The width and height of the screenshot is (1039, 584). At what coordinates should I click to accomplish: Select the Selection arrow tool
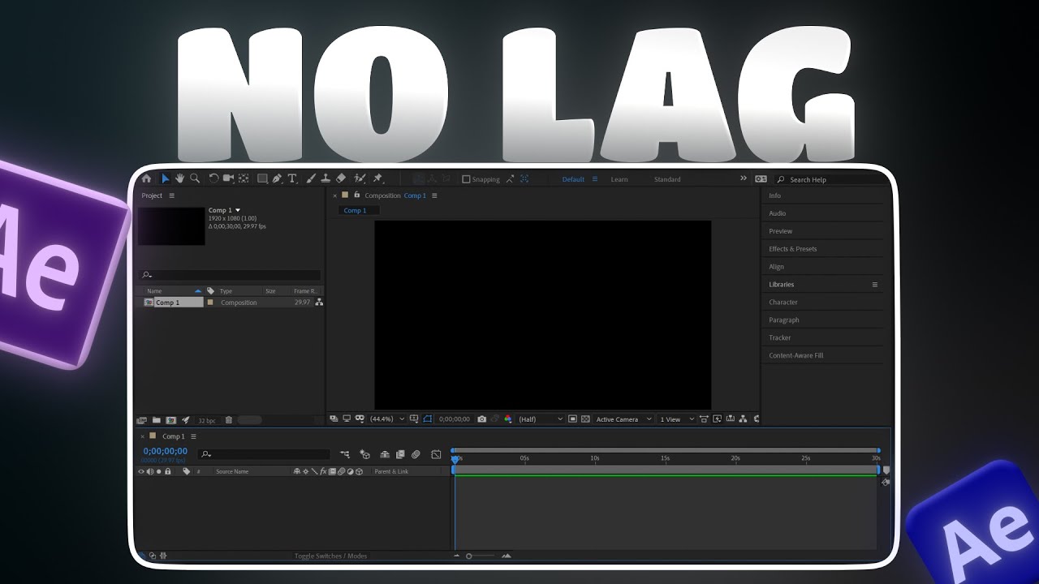point(166,178)
